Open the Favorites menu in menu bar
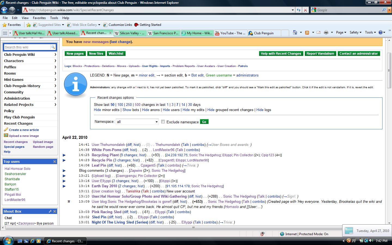 coord(39,18)
